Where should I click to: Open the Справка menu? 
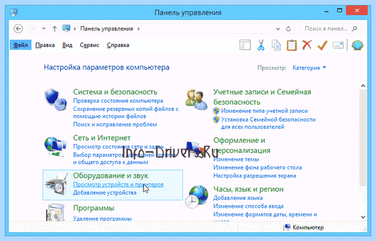(118, 45)
